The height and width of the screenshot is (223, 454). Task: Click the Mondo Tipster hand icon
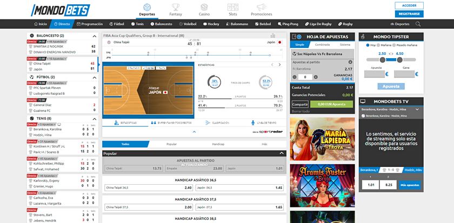pyautogui.click(x=364, y=37)
